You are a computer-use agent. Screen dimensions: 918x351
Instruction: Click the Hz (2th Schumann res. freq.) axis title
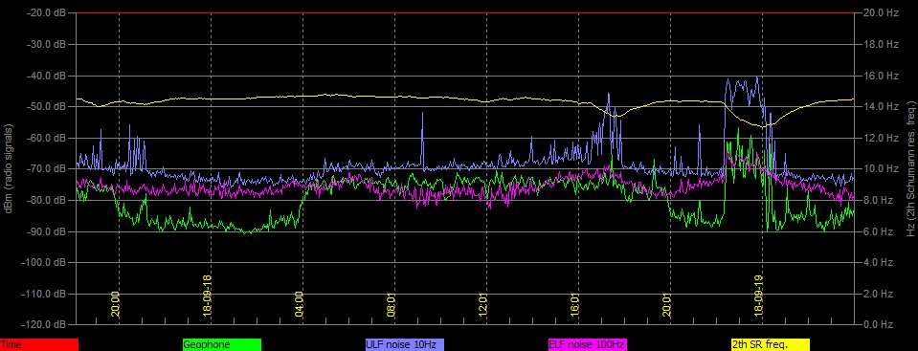click(911, 169)
